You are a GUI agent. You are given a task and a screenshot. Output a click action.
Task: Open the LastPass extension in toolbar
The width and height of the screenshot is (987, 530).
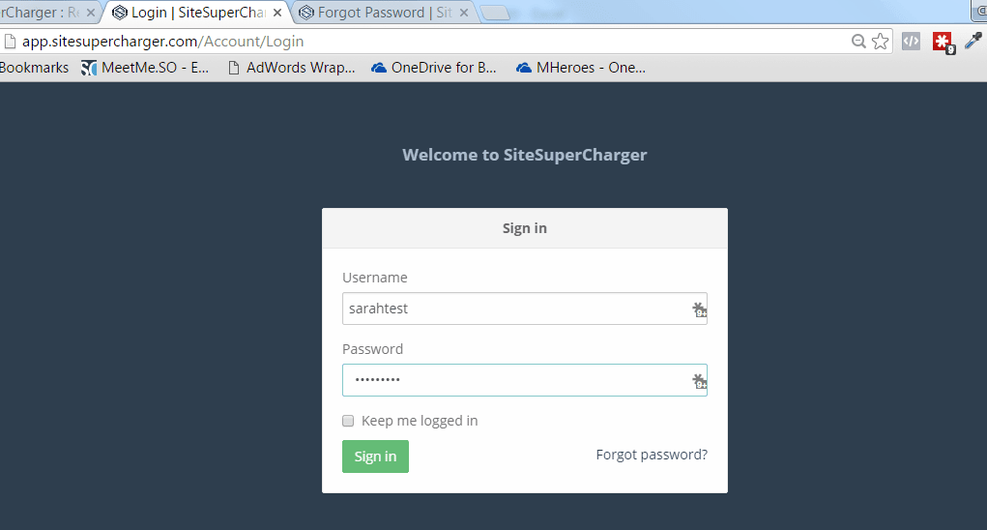(x=943, y=43)
